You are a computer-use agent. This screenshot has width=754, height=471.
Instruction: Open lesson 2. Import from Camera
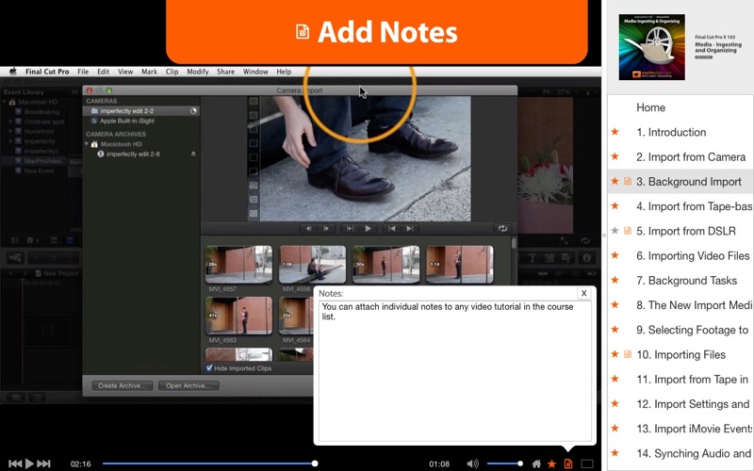pyautogui.click(x=691, y=157)
